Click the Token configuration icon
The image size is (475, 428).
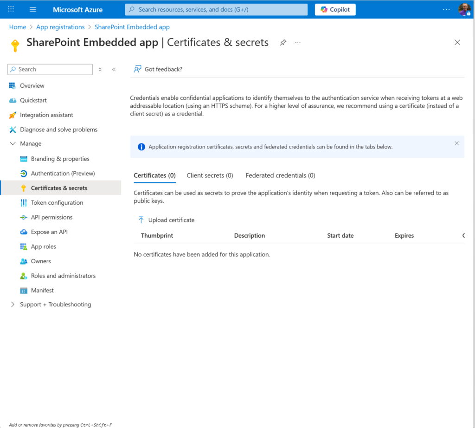[x=24, y=203]
